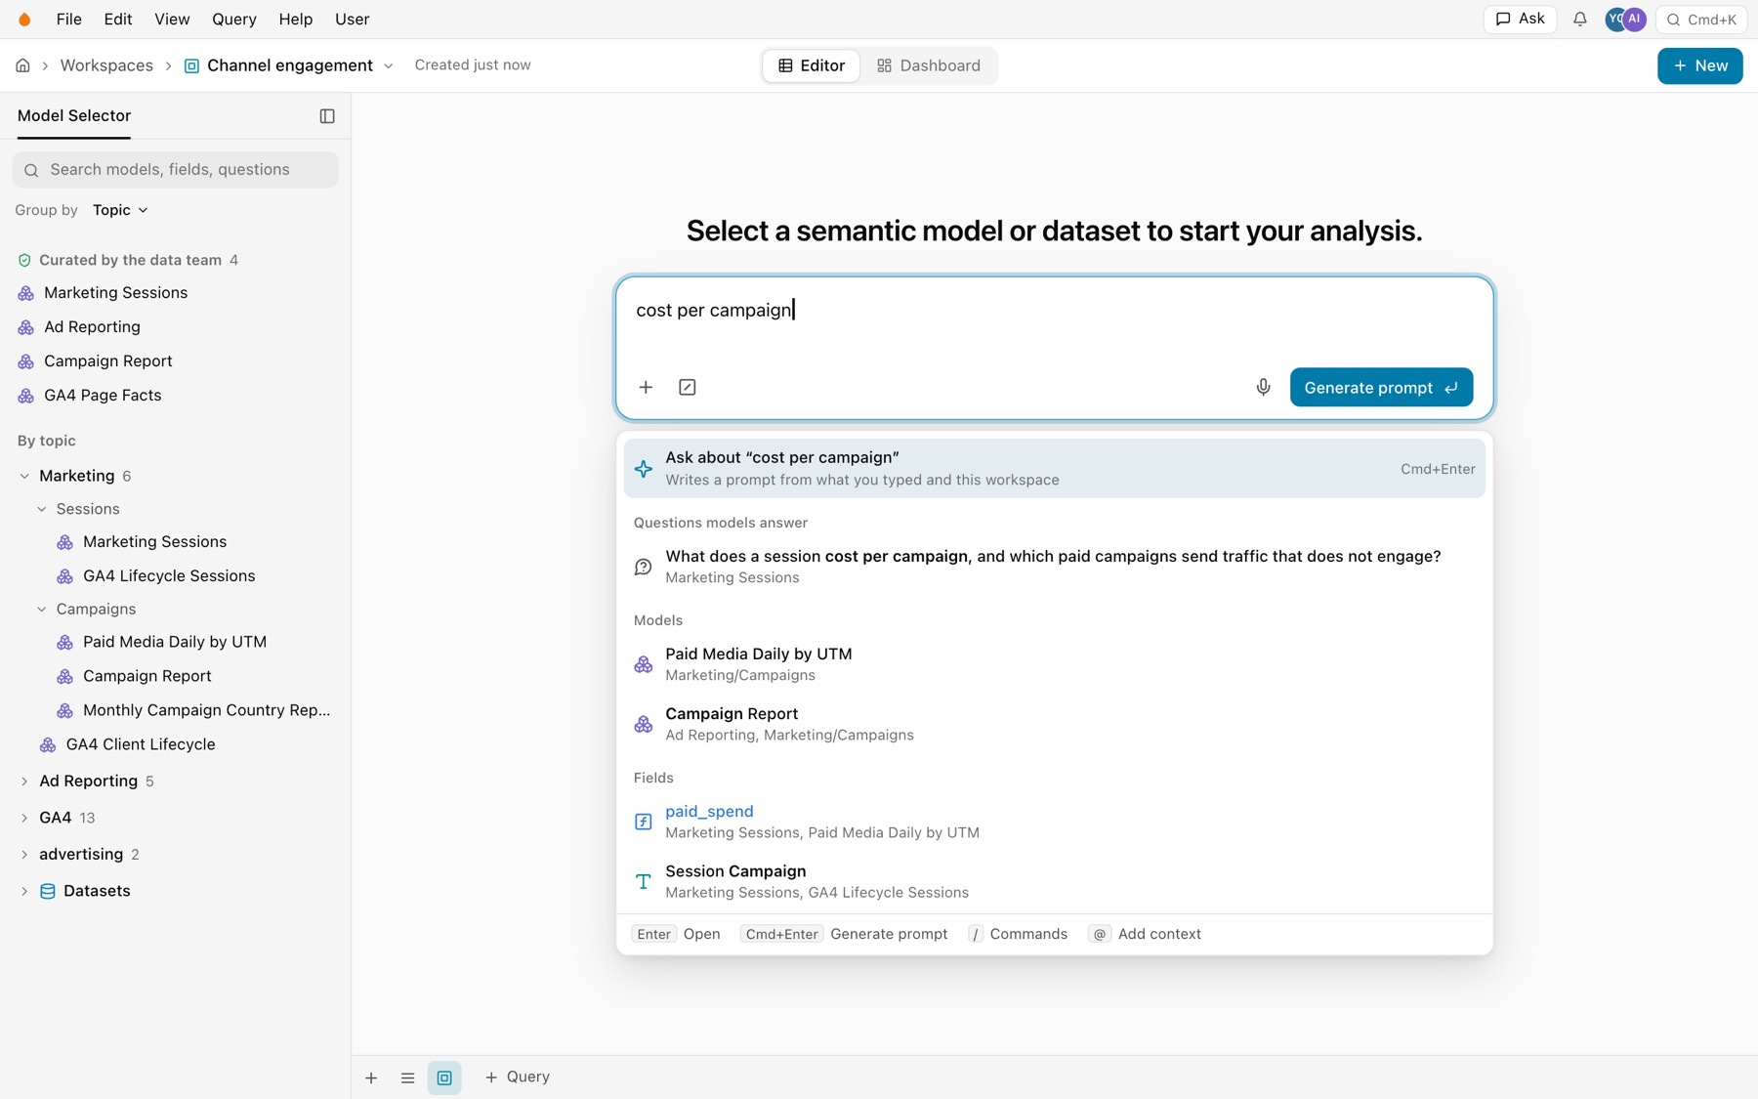Switch to the Dashboard tab
Screen dimensions: 1758x1099
point(929,65)
